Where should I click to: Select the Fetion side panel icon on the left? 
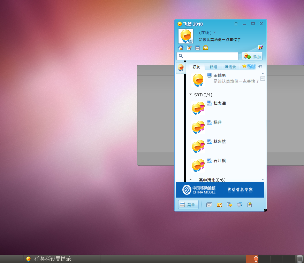tap(181, 67)
